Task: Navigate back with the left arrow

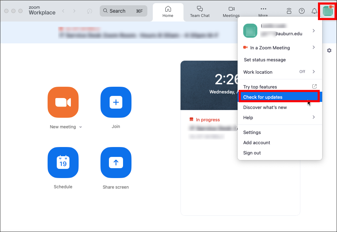Action: (x=63, y=11)
